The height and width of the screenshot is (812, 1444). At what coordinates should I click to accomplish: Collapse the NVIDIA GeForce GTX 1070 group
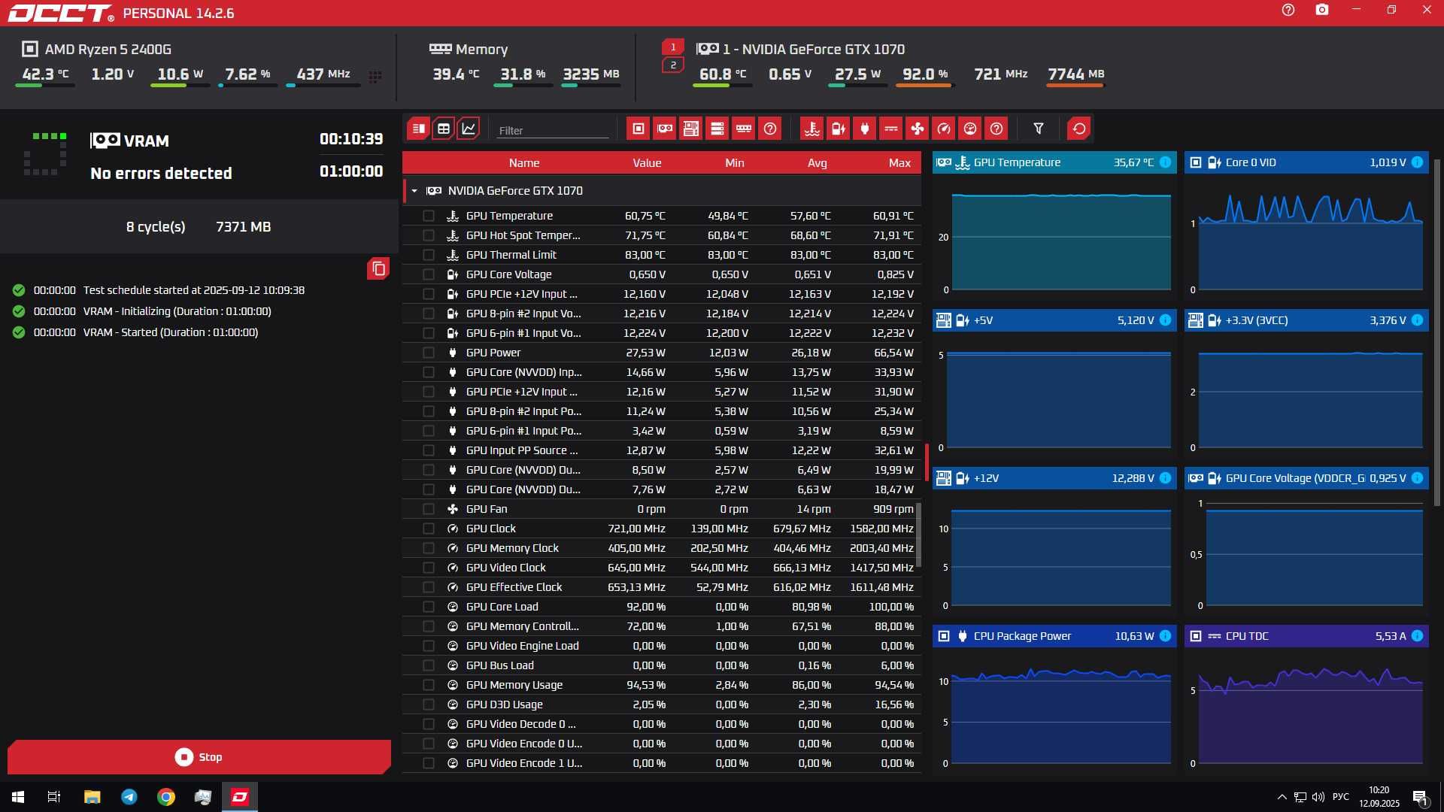tap(414, 191)
